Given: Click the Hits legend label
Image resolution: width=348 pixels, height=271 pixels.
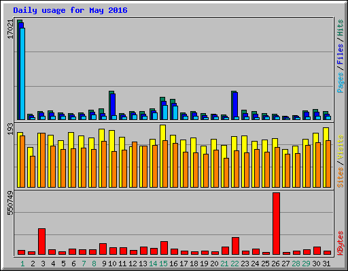Looking at the screenshot, I should click(340, 28).
